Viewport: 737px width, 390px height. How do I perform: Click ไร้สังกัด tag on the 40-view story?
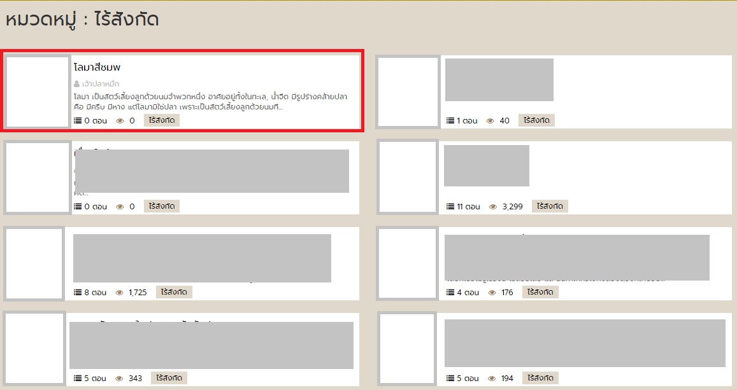536,120
